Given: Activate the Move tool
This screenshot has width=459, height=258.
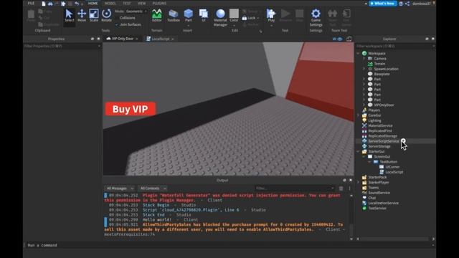Looking at the screenshot, I should [x=82, y=16].
